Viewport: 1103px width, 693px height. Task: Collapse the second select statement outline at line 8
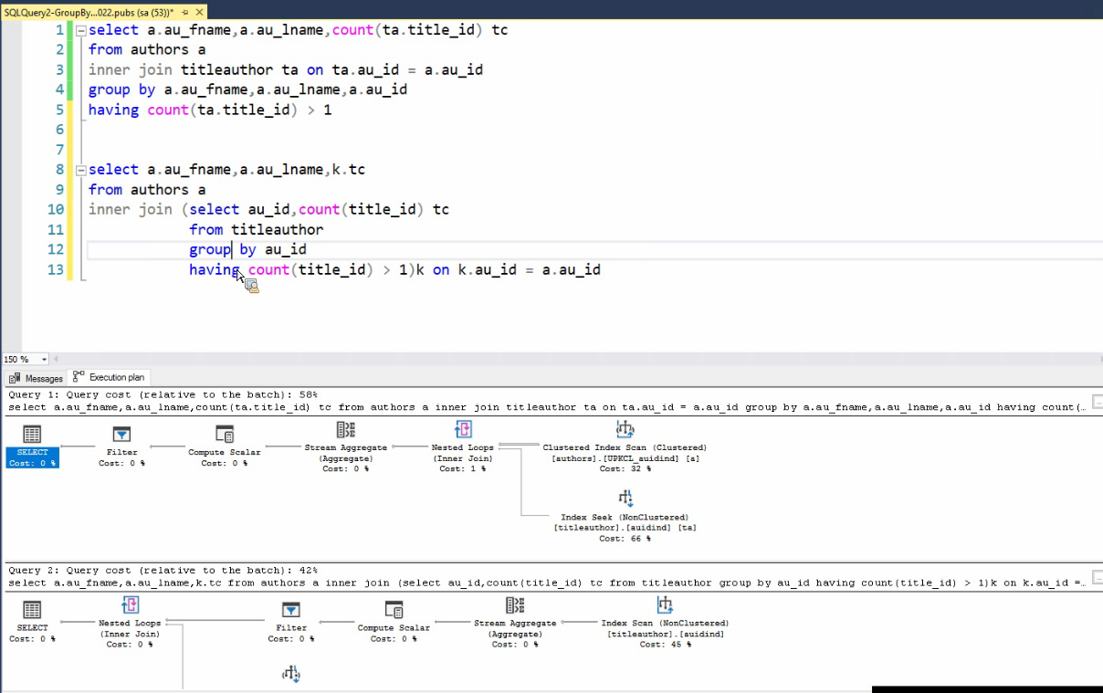pyautogui.click(x=80, y=170)
